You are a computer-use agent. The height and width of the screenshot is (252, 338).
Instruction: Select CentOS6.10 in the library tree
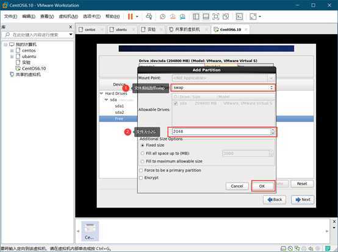pyautogui.click(x=34, y=68)
